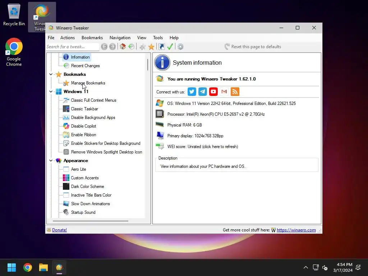
Task: Click the Winaero Tweaker taskbar icon
Action: [x=59, y=267]
